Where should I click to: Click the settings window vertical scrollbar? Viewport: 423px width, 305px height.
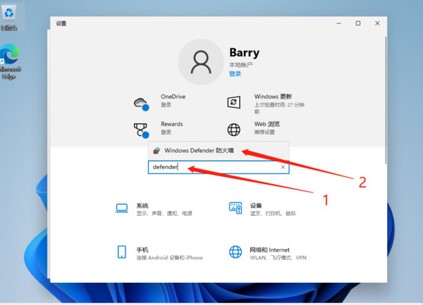(x=386, y=100)
